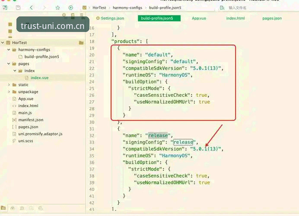Viewport: 299px width, 216px height.
Task: Collapse the index folder chevron
Action: click(x=15, y=71)
